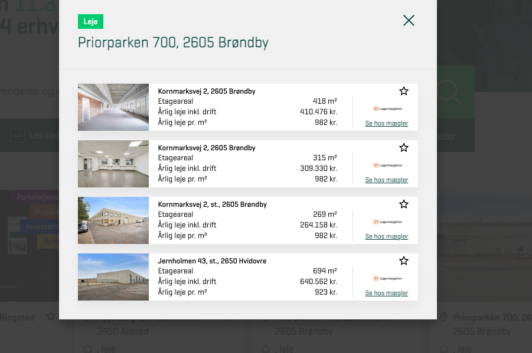The width and height of the screenshot is (532, 353).
Task: Close the Priorparken 700 popup with X
Action: (409, 21)
